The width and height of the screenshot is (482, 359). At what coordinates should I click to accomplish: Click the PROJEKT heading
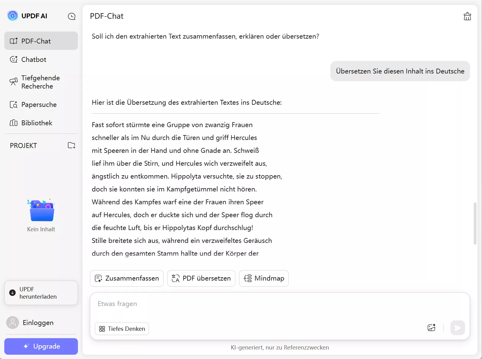(23, 145)
